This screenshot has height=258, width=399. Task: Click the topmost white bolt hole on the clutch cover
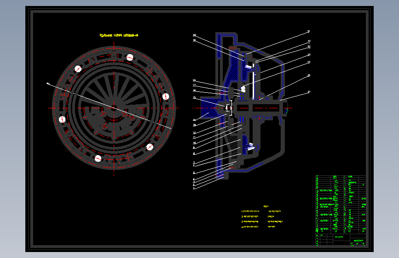coord(130,57)
